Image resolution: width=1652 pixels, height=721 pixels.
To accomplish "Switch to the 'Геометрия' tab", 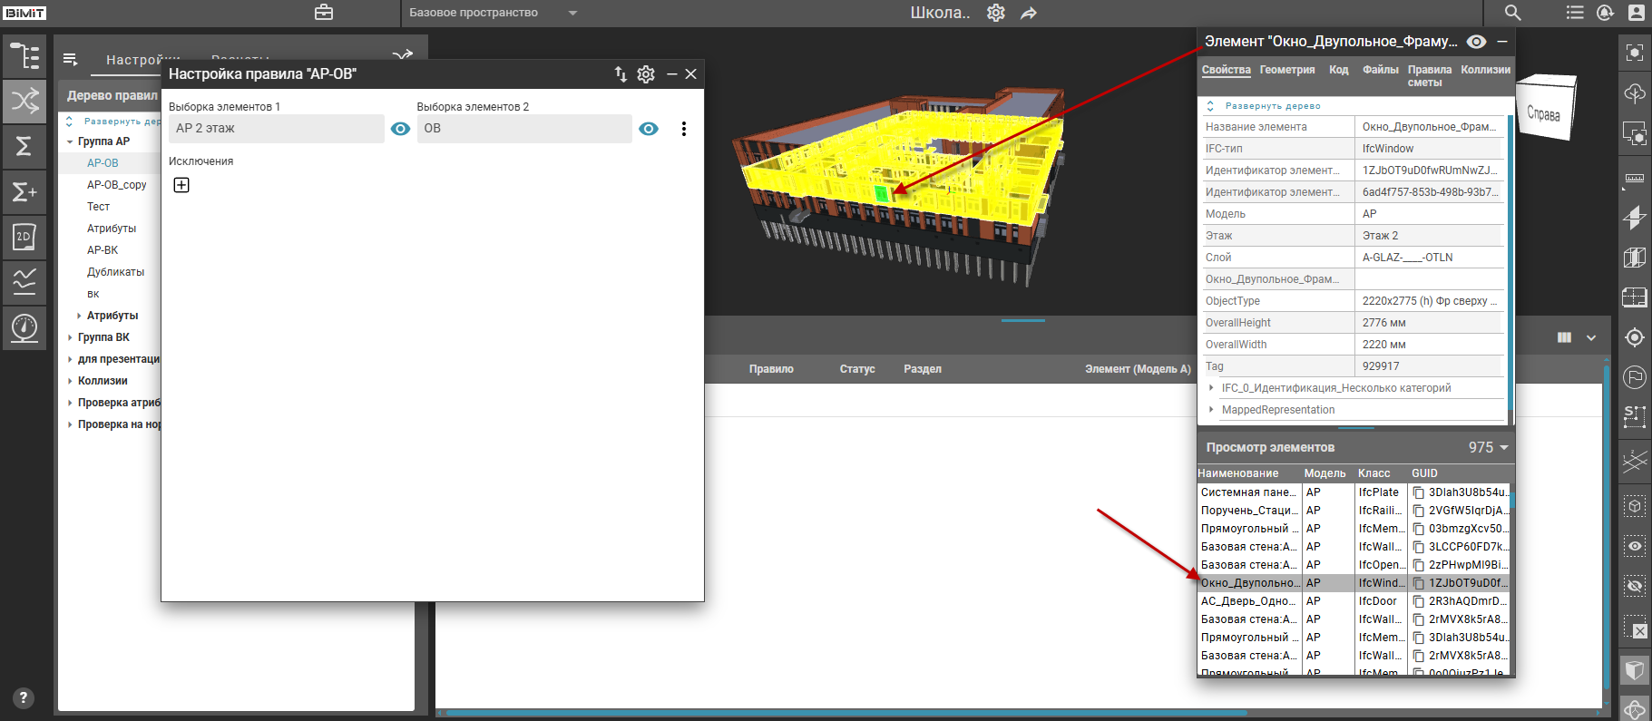I will (x=1286, y=70).
